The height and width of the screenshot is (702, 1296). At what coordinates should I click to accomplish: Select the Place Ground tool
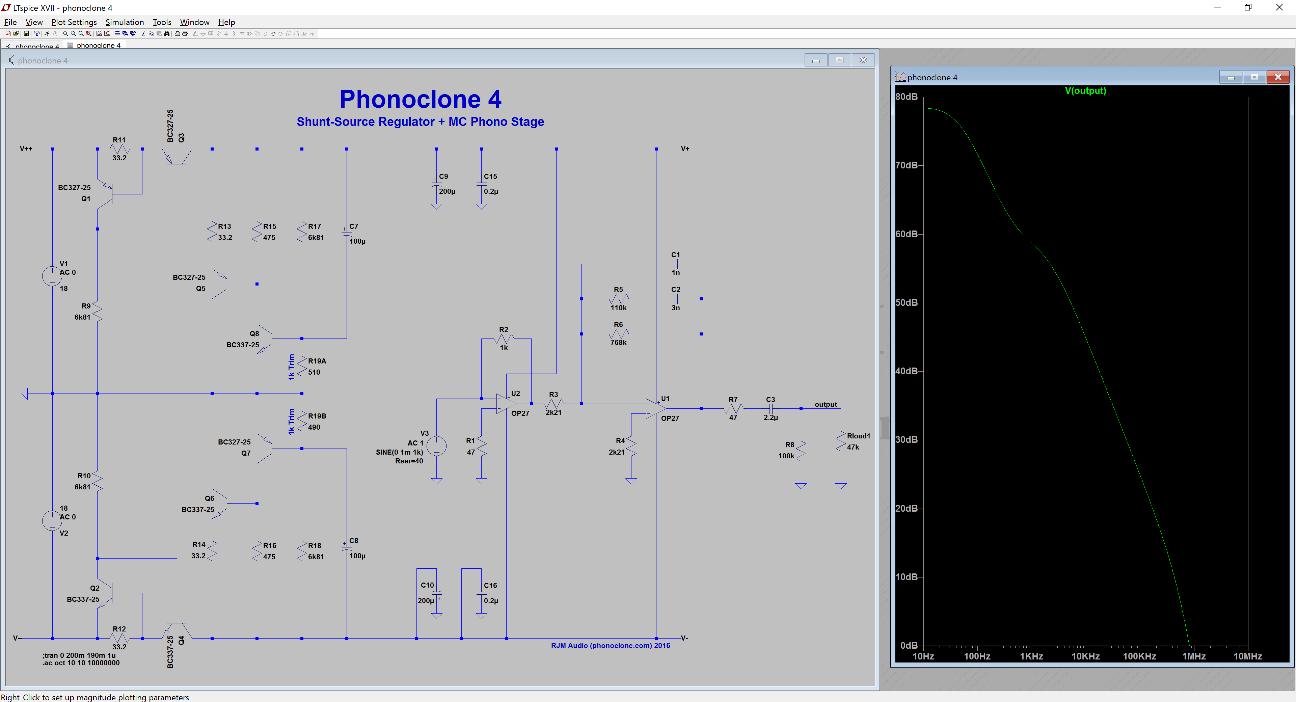203,34
